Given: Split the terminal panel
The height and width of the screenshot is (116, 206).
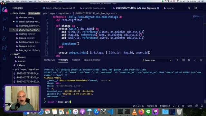Looking at the screenshot, I should [183, 60].
